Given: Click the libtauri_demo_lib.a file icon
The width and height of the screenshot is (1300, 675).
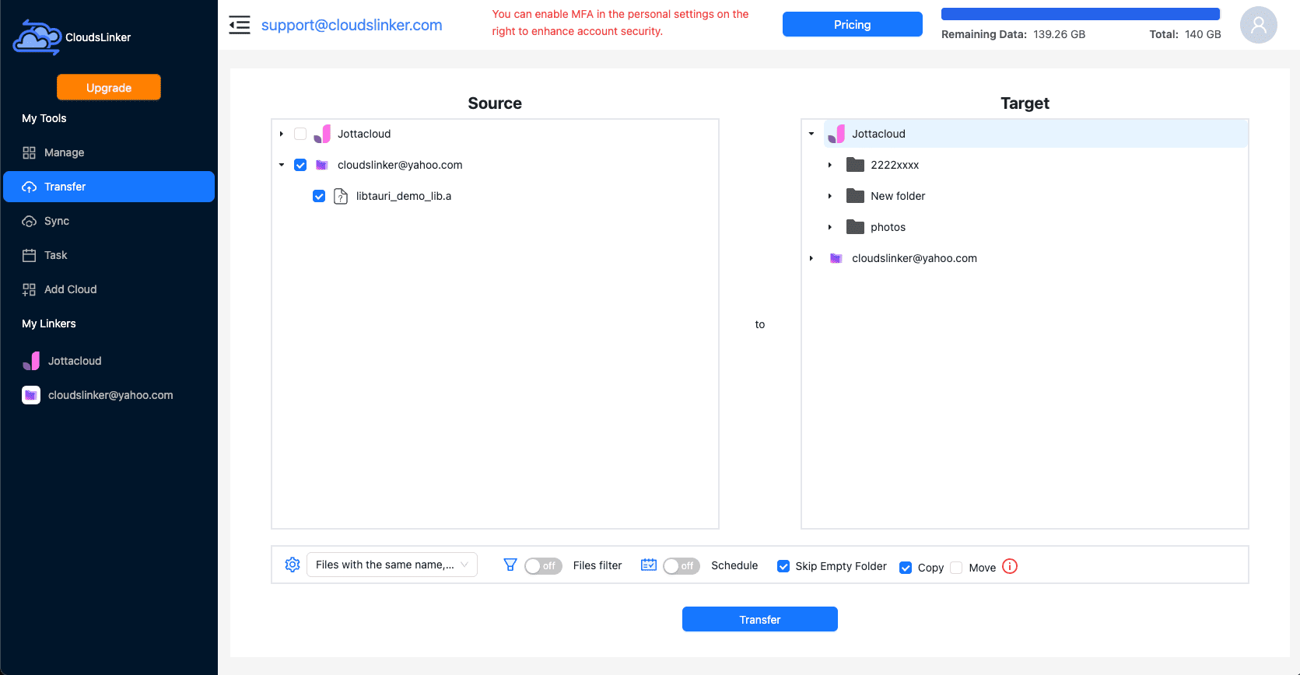Looking at the screenshot, I should [x=341, y=196].
